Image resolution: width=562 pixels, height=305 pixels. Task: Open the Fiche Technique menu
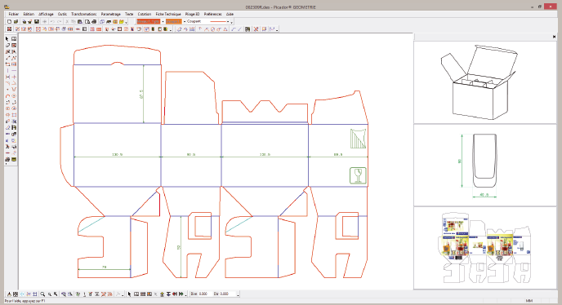pyautogui.click(x=168, y=14)
